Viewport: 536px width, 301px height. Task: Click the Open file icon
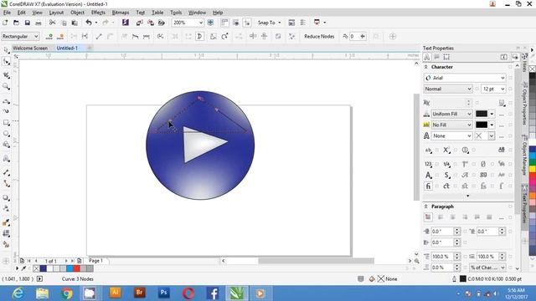coord(16,23)
